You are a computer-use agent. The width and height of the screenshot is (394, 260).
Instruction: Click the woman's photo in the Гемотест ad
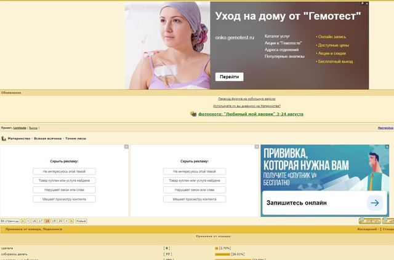[167, 45]
